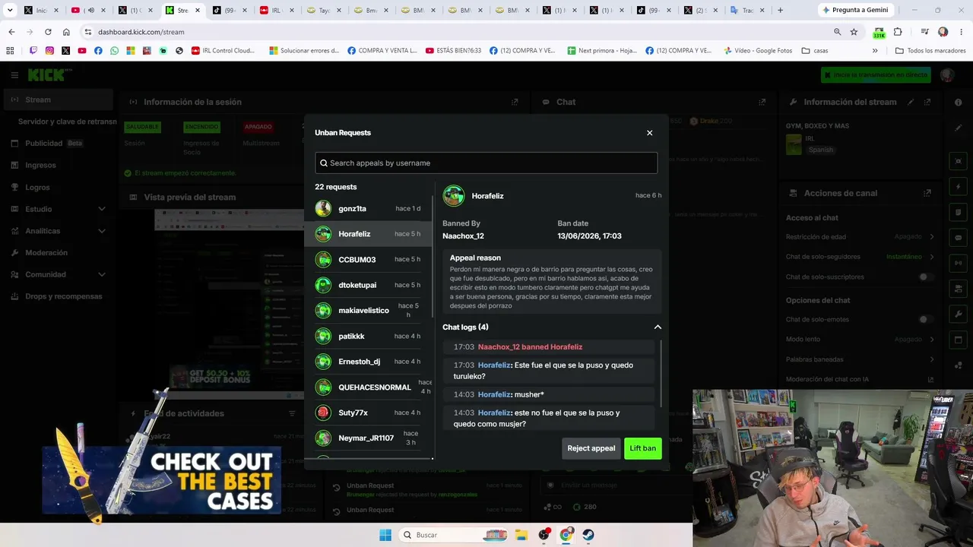Select the gonz1ta unban request
This screenshot has width=973, height=547.
click(369, 208)
